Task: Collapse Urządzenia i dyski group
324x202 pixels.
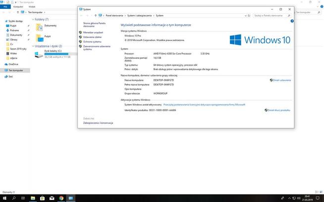Action: point(33,46)
